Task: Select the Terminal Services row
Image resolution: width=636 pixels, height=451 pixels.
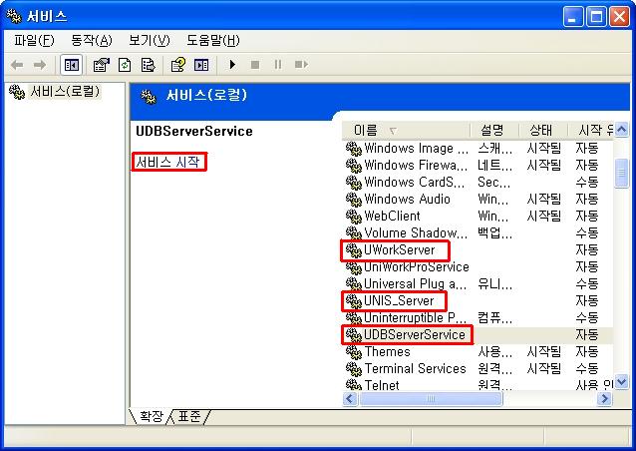Action: pos(478,368)
